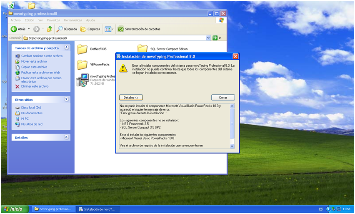Click Cambiar nombre a este archivo

(x=42, y=56)
